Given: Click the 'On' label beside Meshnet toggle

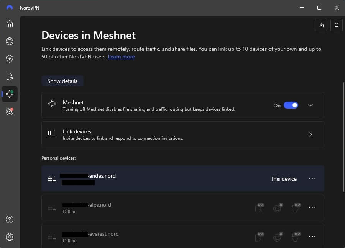Looking at the screenshot, I should pos(277,105).
